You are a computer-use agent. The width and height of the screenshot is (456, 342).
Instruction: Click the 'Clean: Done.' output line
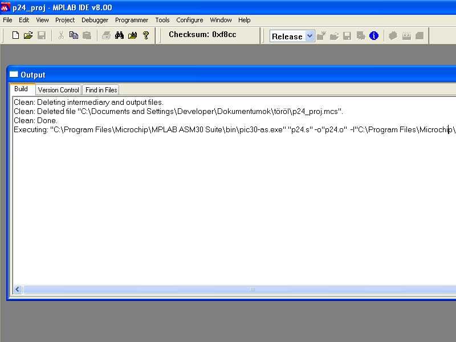point(35,120)
